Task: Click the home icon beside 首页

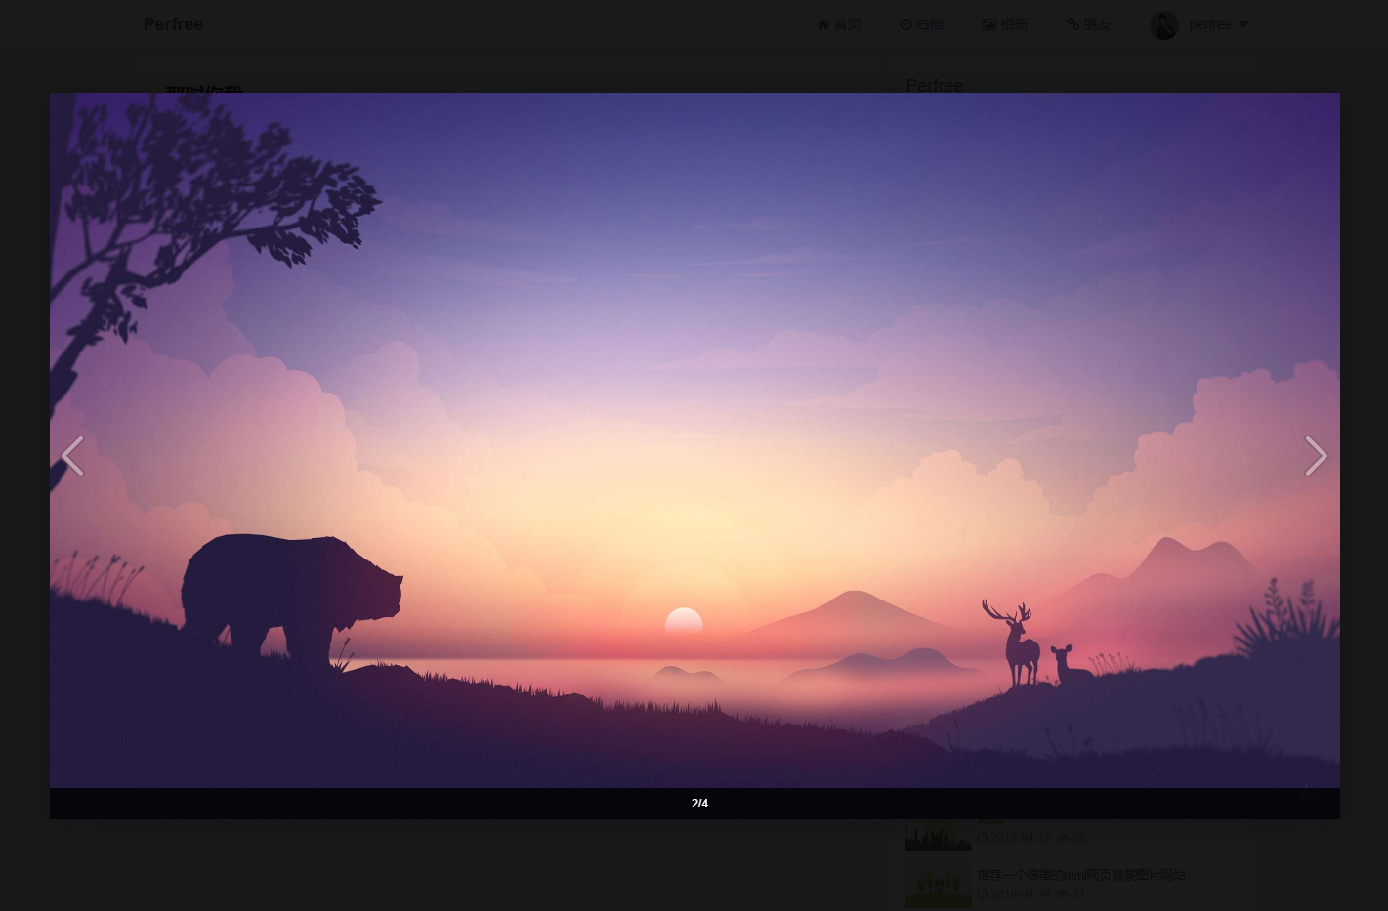Action: click(823, 24)
